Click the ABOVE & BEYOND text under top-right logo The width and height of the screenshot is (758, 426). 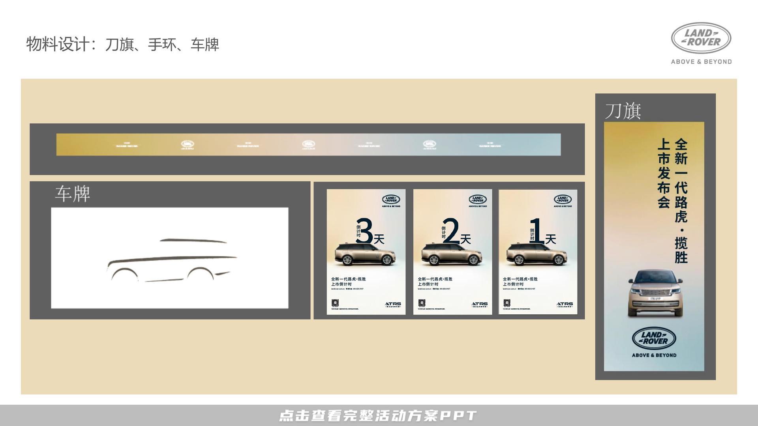(x=702, y=62)
